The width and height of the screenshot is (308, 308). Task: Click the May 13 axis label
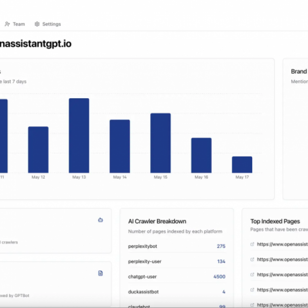click(x=79, y=177)
